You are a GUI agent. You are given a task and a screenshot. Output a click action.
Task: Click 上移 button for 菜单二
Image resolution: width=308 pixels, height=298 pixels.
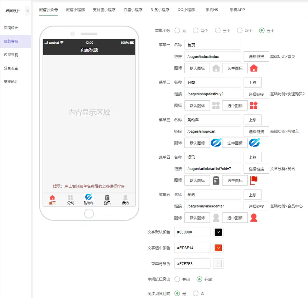coord(252,82)
